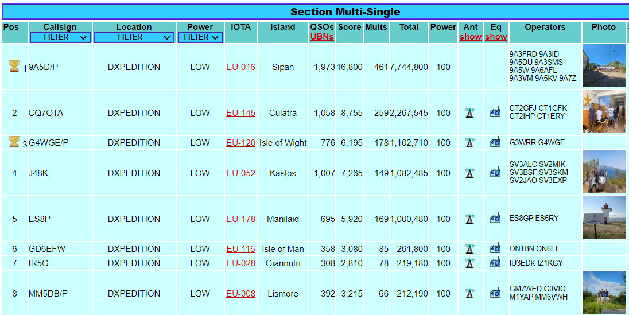Click the Photo column header

pos(604,32)
